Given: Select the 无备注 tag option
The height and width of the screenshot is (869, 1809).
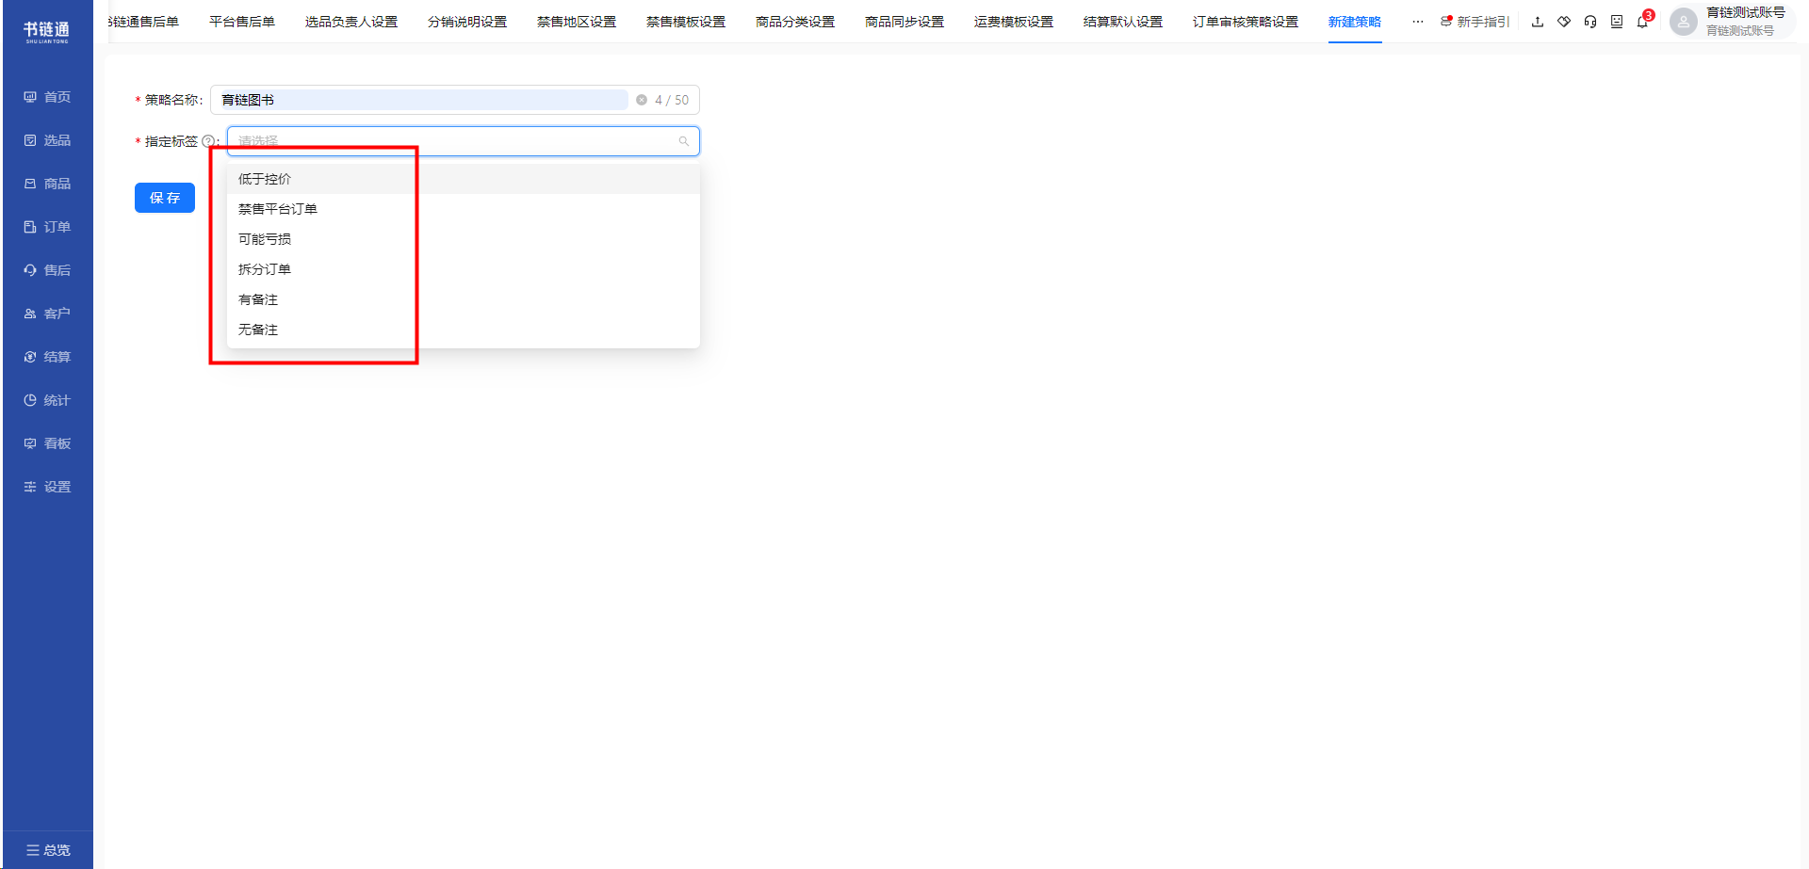Looking at the screenshot, I should (x=464, y=330).
